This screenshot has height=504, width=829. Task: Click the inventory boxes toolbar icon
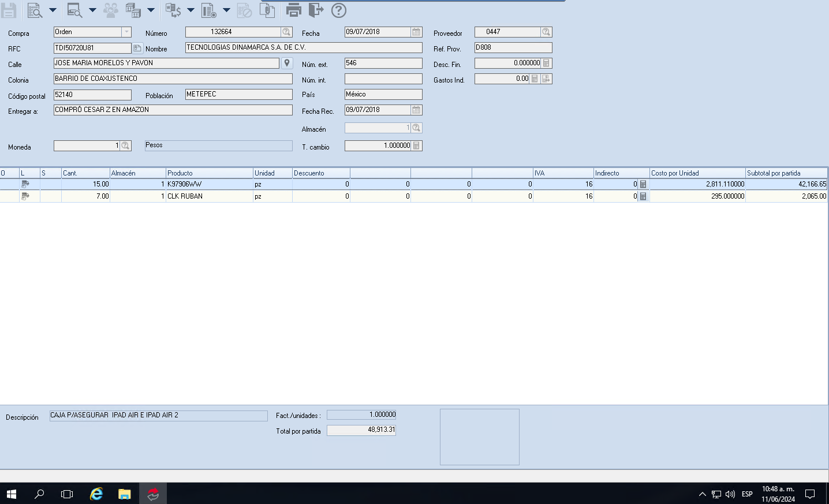pos(133,10)
